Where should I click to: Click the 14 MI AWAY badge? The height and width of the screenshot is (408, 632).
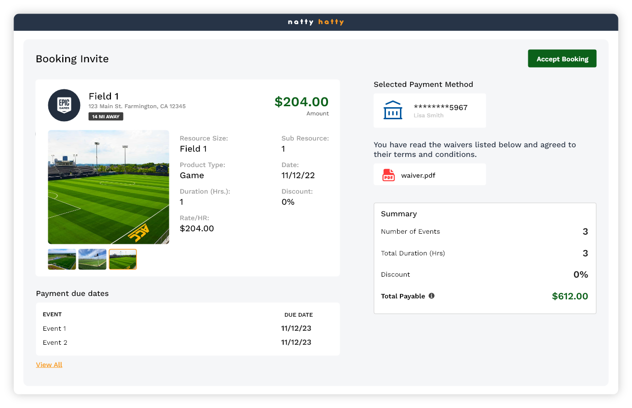tap(106, 116)
